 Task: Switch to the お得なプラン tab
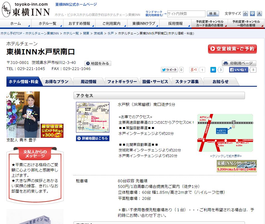click(x=57, y=82)
